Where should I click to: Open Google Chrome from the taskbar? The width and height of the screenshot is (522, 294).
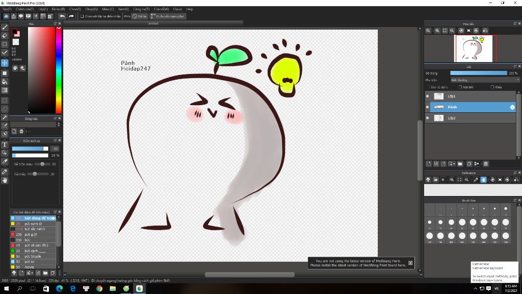pyautogui.click(x=99, y=289)
